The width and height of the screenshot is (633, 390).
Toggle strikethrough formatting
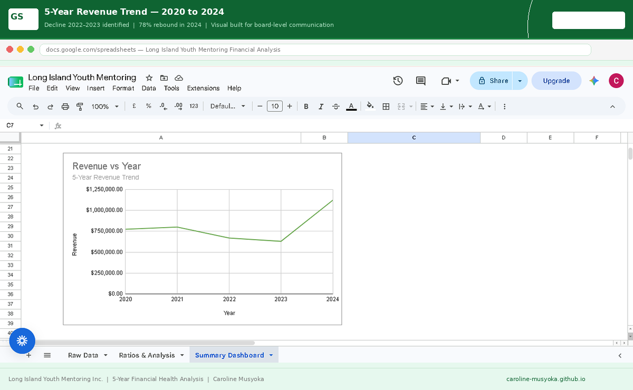tap(336, 106)
